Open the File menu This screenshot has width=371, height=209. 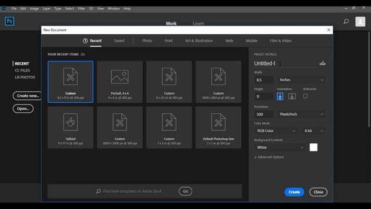click(14, 9)
